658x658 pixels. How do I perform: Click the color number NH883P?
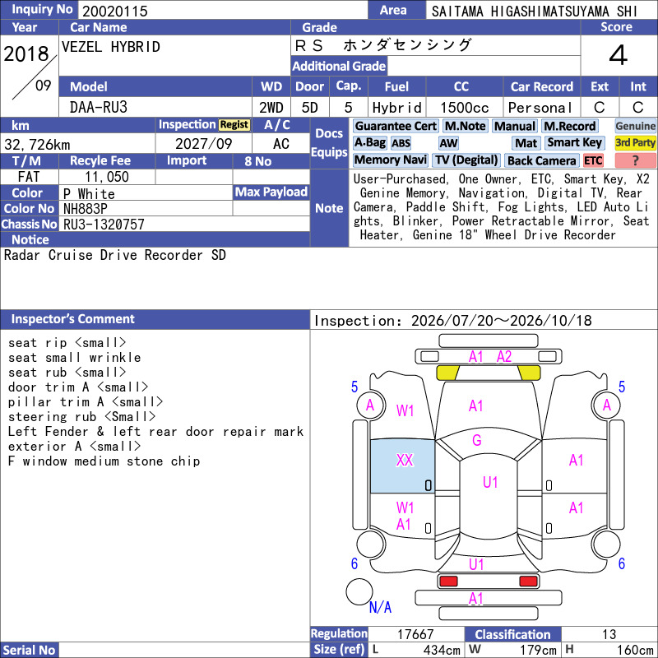pos(86,209)
